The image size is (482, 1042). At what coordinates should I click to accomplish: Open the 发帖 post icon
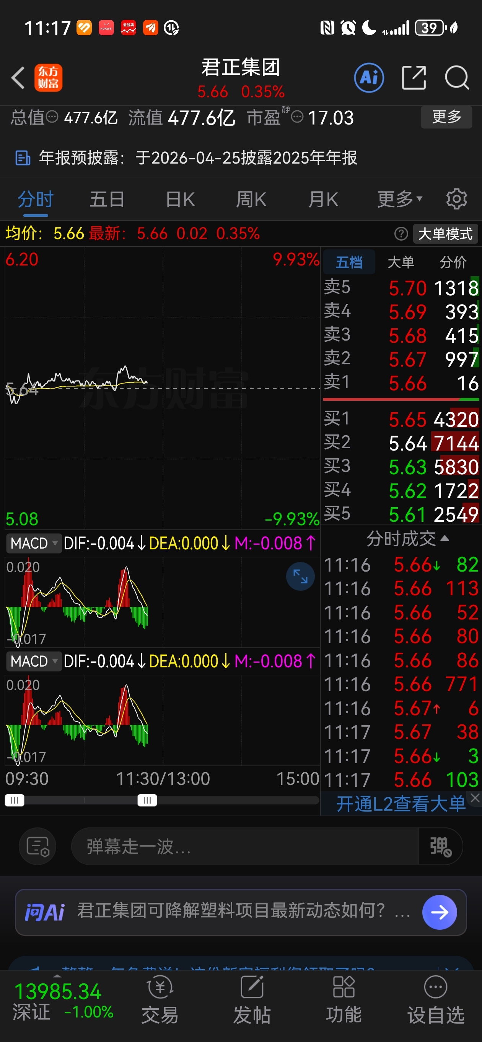(252, 999)
